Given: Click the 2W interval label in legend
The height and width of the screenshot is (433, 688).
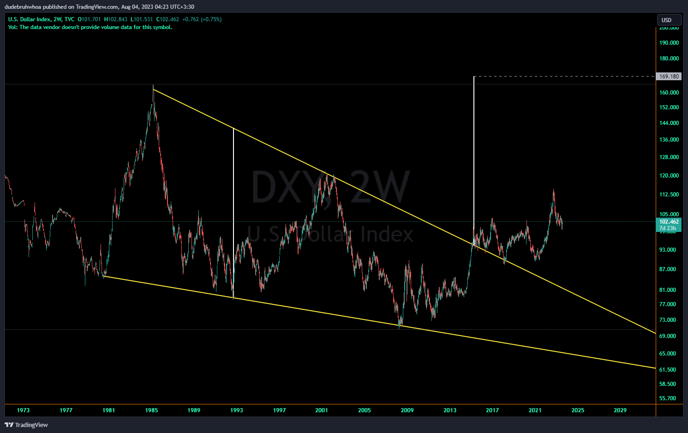Looking at the screenshot, I should point(57,19).
